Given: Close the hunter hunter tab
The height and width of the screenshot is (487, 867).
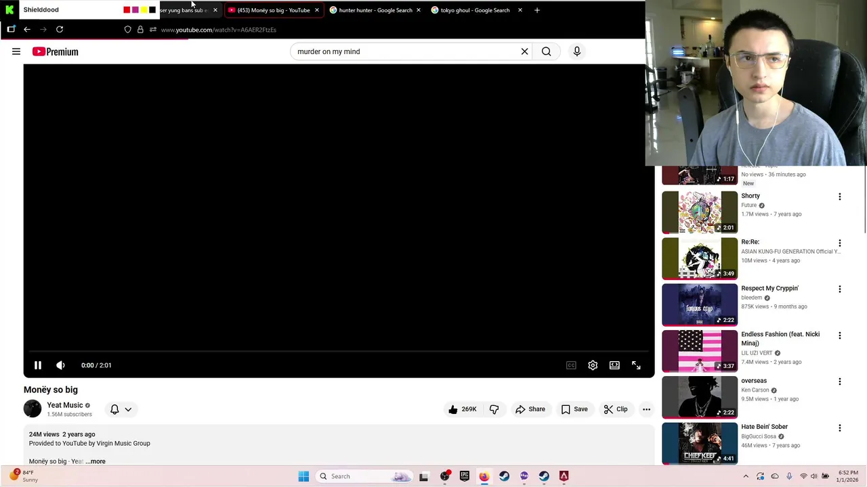Looking at the screenshot, I should tap(418, 10).
